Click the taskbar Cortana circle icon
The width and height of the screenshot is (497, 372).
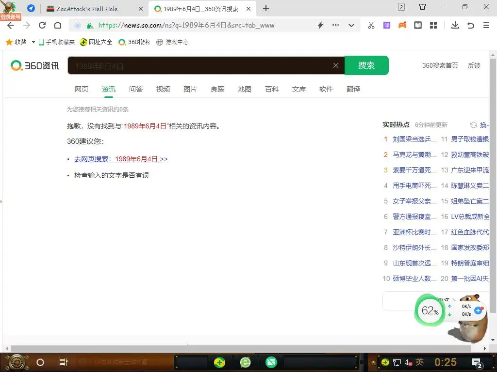pyautogui.click(x=40, y=362)
